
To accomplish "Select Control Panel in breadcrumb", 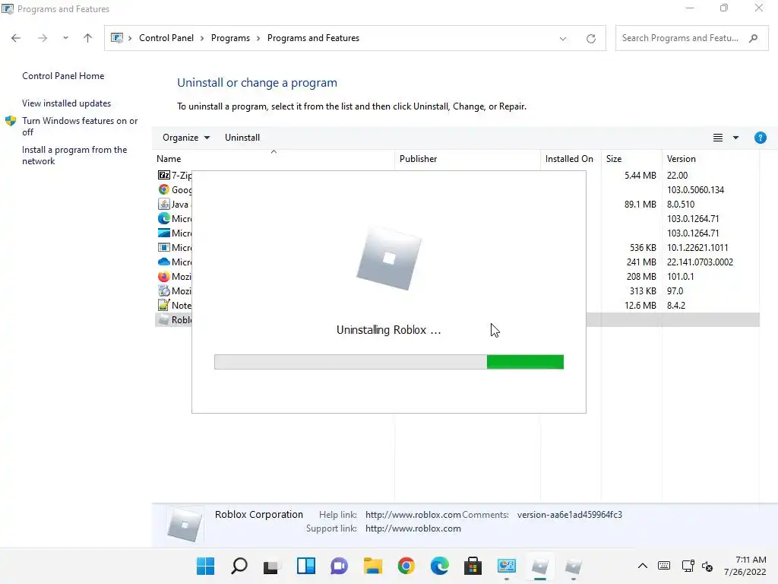I will [x=166, y=38].
